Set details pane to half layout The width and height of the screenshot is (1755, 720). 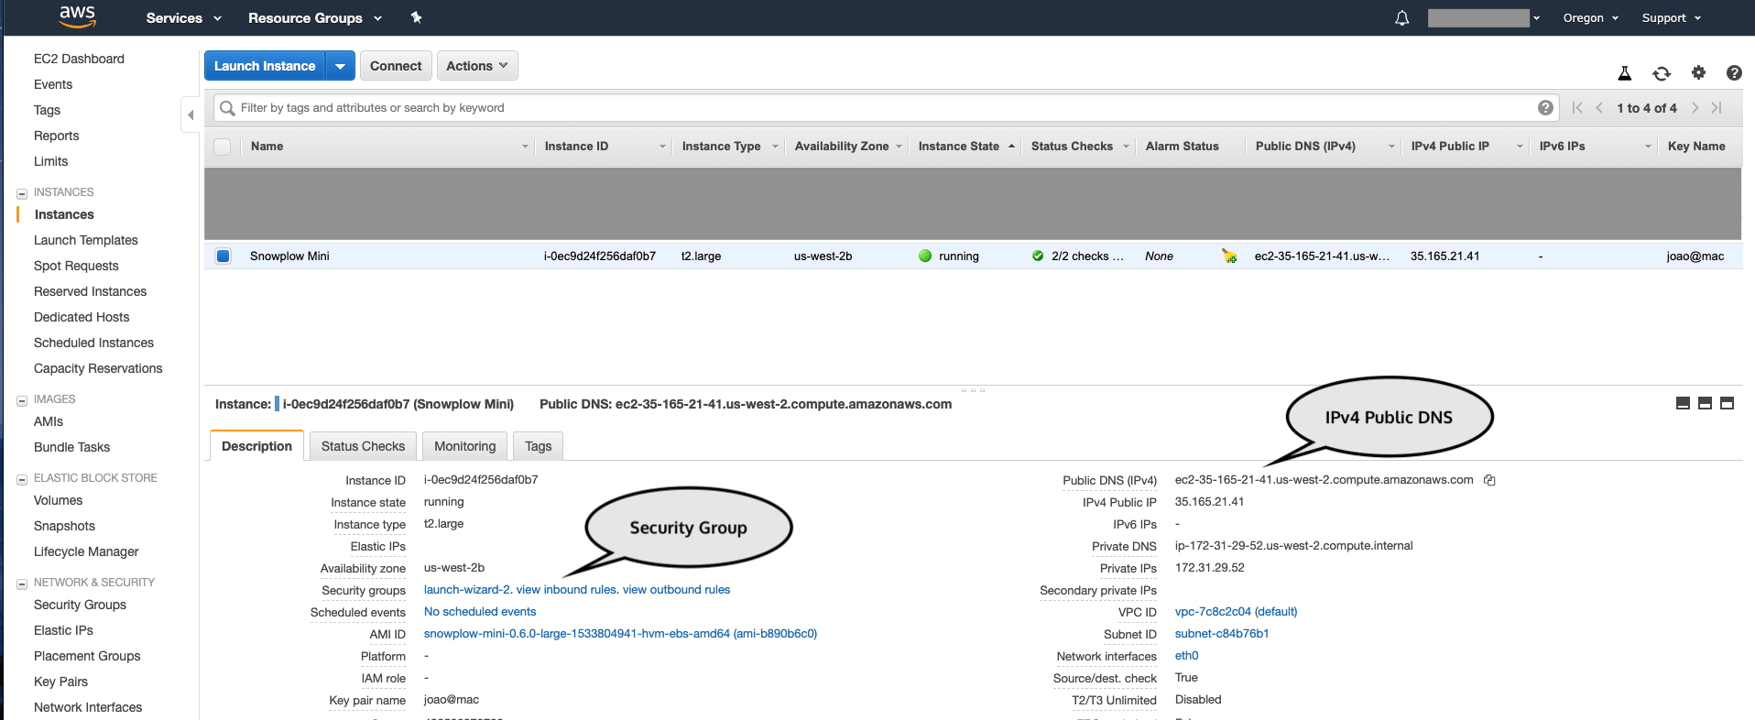1705,403
